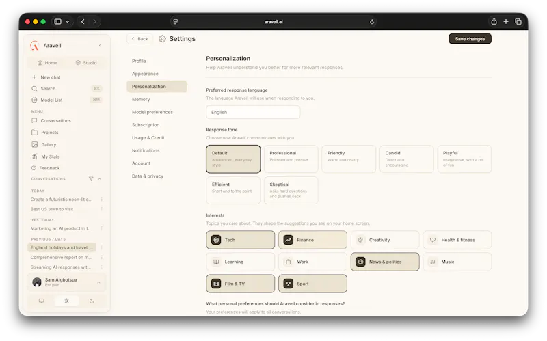Select the Playful response tone
Screen dimensions: 547x341
(464, 159)
